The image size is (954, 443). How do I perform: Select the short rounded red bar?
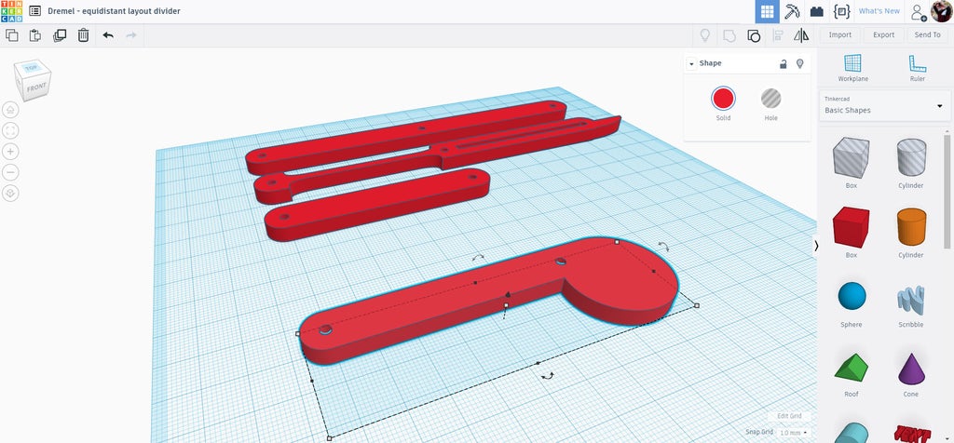377,204
